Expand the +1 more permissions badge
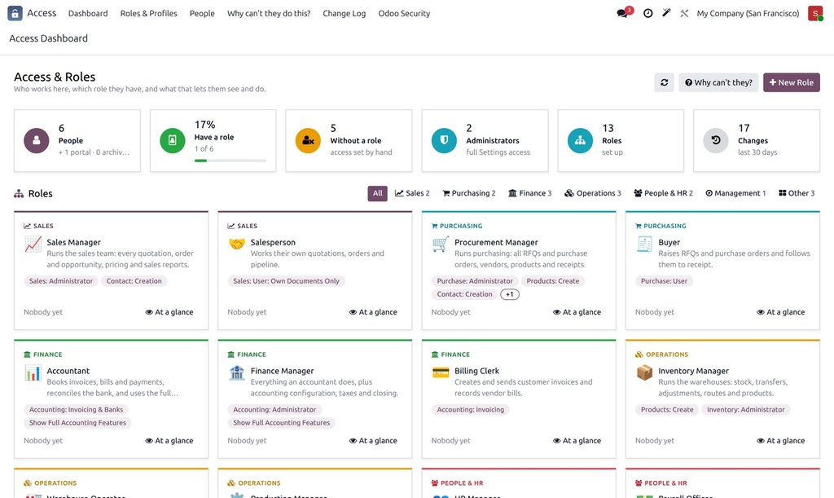Image resolution: width=834 pixels, height=498 pixels. point(510,294)
